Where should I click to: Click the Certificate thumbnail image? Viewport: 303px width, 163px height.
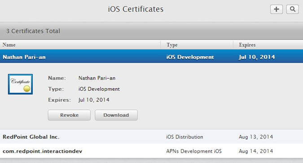point(20,84)
